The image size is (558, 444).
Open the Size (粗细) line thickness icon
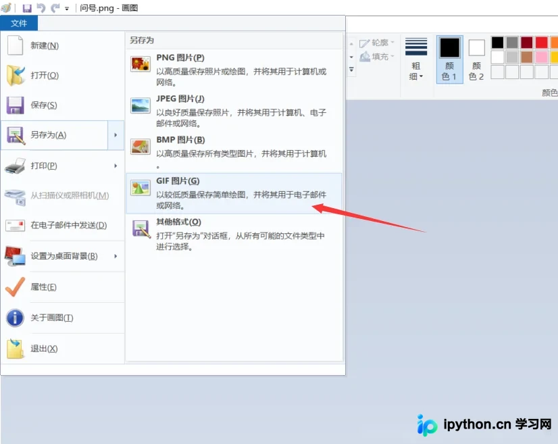pyautogui.click(x=416, y=47)
